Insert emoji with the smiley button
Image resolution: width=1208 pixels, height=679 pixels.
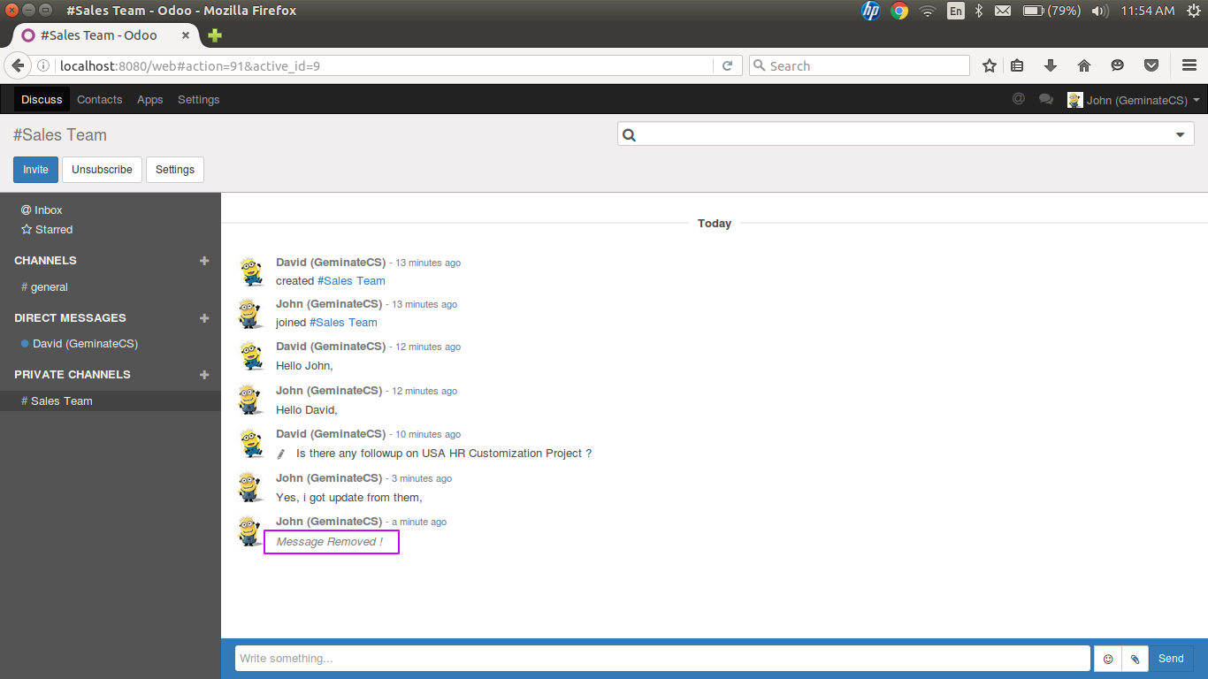(1108, 659)
